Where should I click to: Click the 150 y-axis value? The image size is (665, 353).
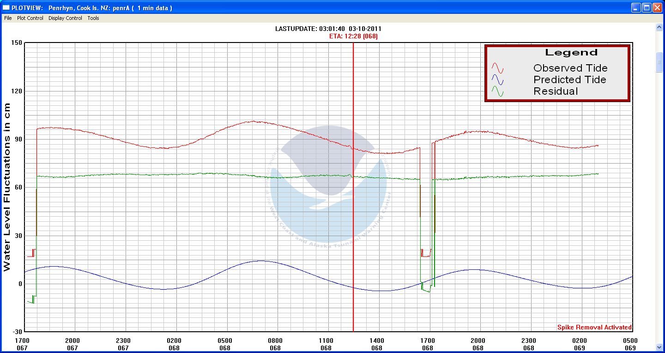point(17,43)
